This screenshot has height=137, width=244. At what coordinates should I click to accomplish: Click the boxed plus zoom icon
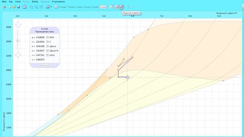coord(41,7)
